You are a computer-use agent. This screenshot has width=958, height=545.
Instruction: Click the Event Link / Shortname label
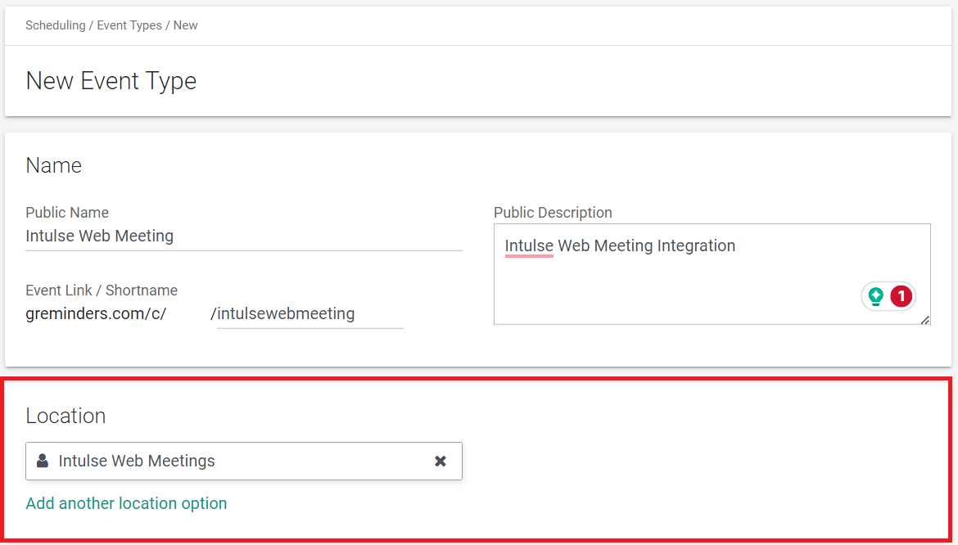pyautogui.click(x=102, y=290)
